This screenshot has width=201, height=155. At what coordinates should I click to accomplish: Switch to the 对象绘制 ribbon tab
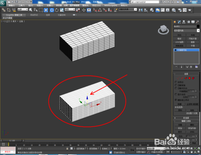click(62, 15)
